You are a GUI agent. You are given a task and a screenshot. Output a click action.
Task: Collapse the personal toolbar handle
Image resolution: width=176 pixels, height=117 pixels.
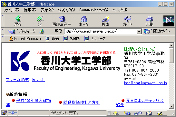(x=3, y=39)
